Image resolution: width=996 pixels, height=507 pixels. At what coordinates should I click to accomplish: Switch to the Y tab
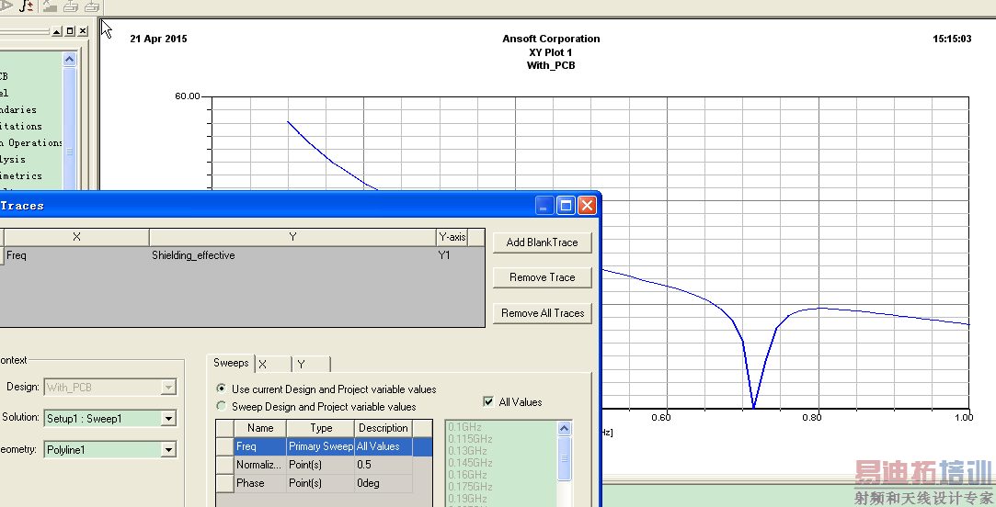coord(312,364)
